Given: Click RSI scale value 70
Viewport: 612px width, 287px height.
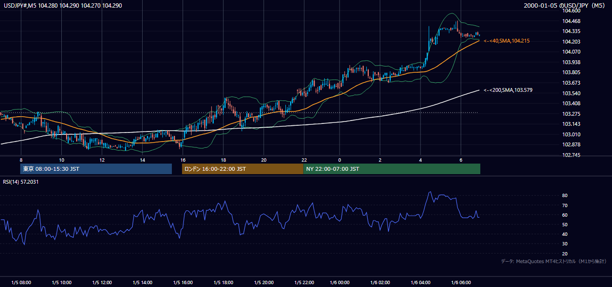Looking at the screenshot, I should (565, 205).
